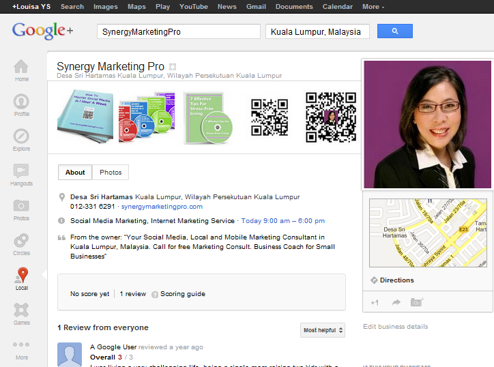Open the plain QR code thumbnail
494x367 pixels.
point(270,117)
